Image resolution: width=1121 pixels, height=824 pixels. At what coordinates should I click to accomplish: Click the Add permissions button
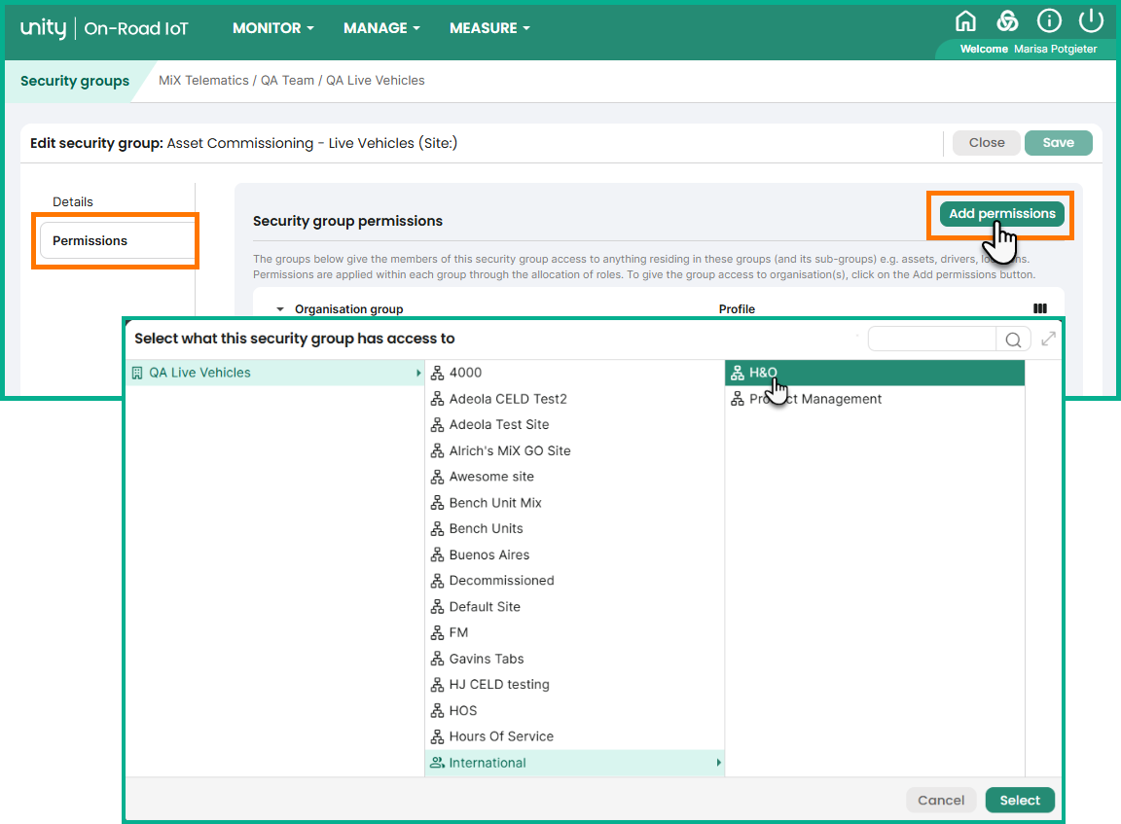[x=1001, y=214]
